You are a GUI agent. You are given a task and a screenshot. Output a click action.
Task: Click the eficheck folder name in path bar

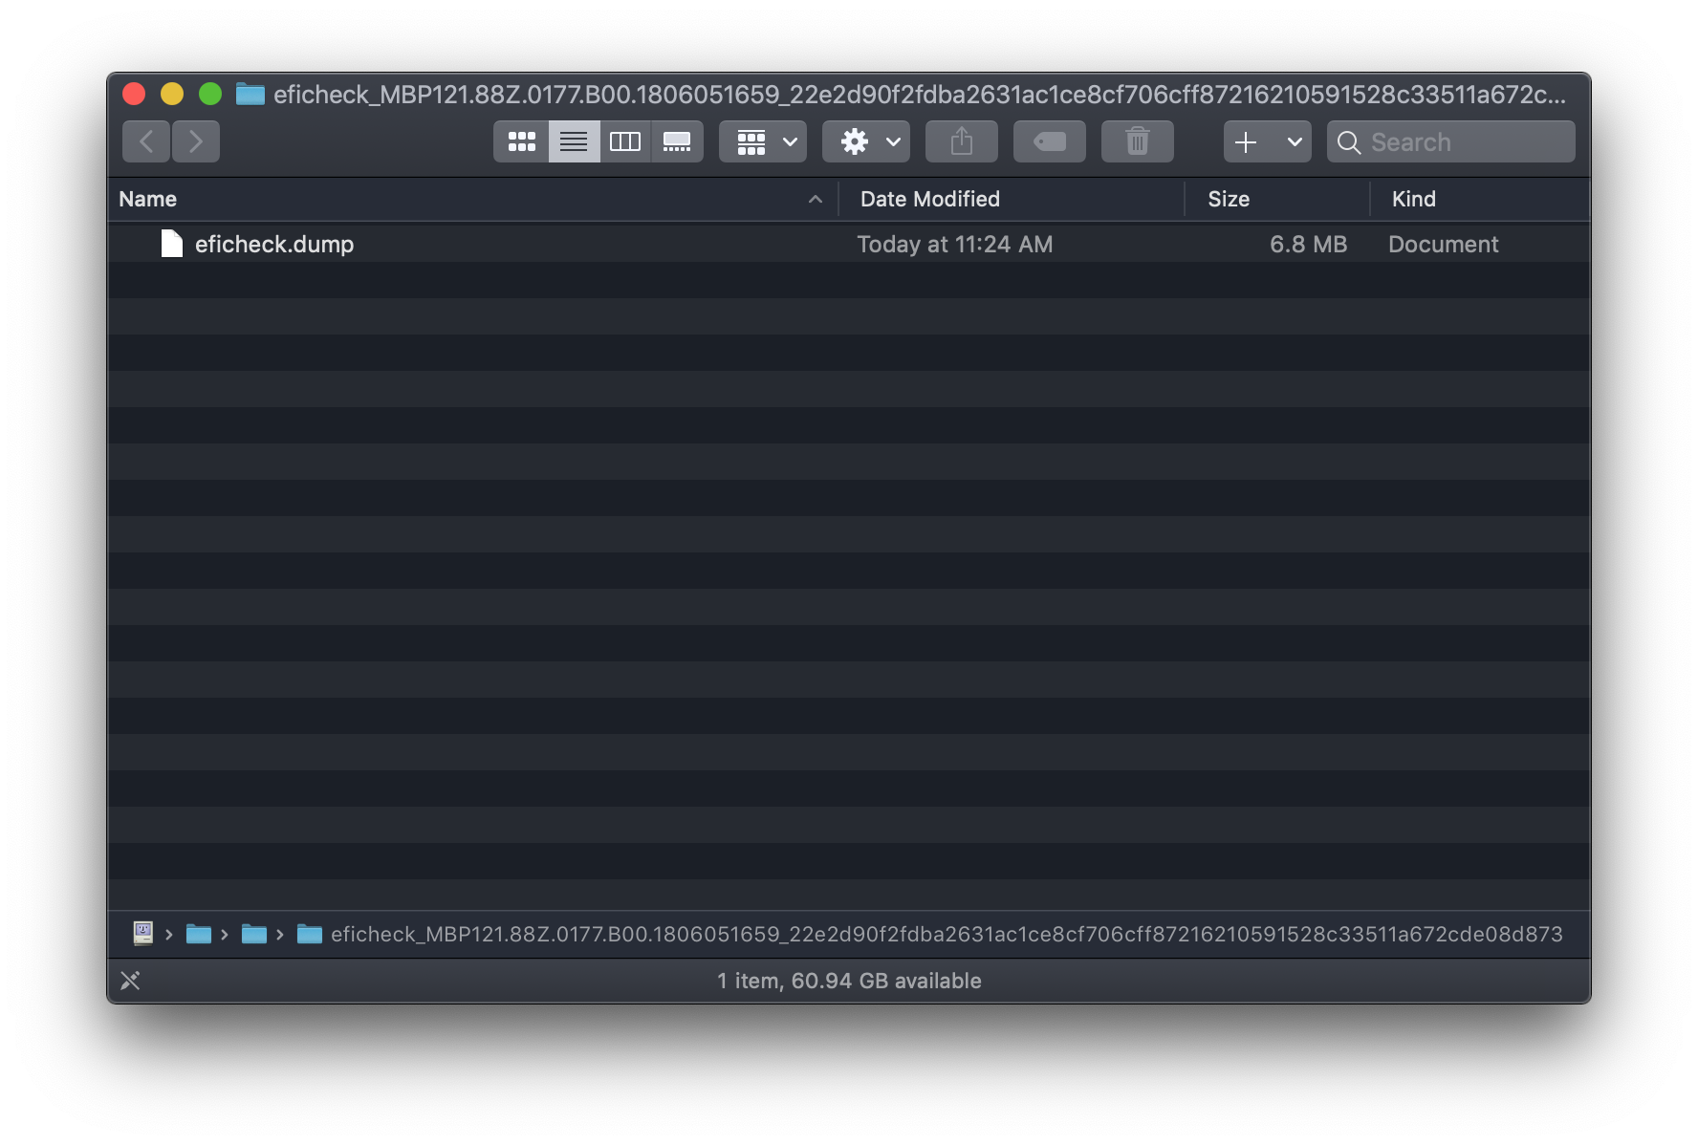(947, 934)
